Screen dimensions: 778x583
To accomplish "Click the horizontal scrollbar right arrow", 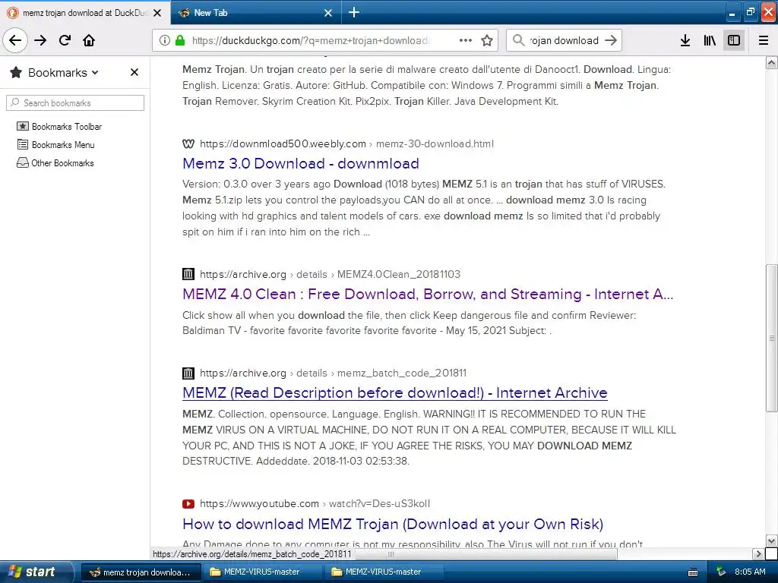I will pyautogui.click(x=757, y=553).
